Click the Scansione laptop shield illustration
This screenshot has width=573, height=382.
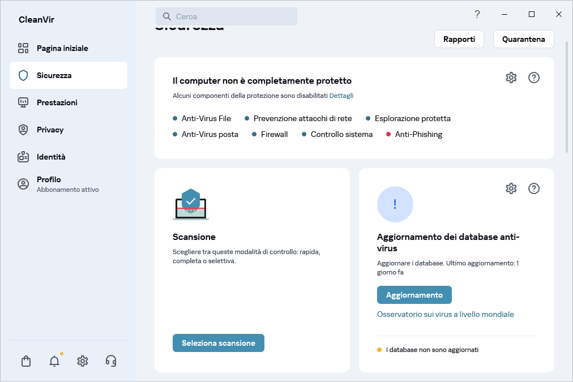pyautogui.click(x=191, y=204)
